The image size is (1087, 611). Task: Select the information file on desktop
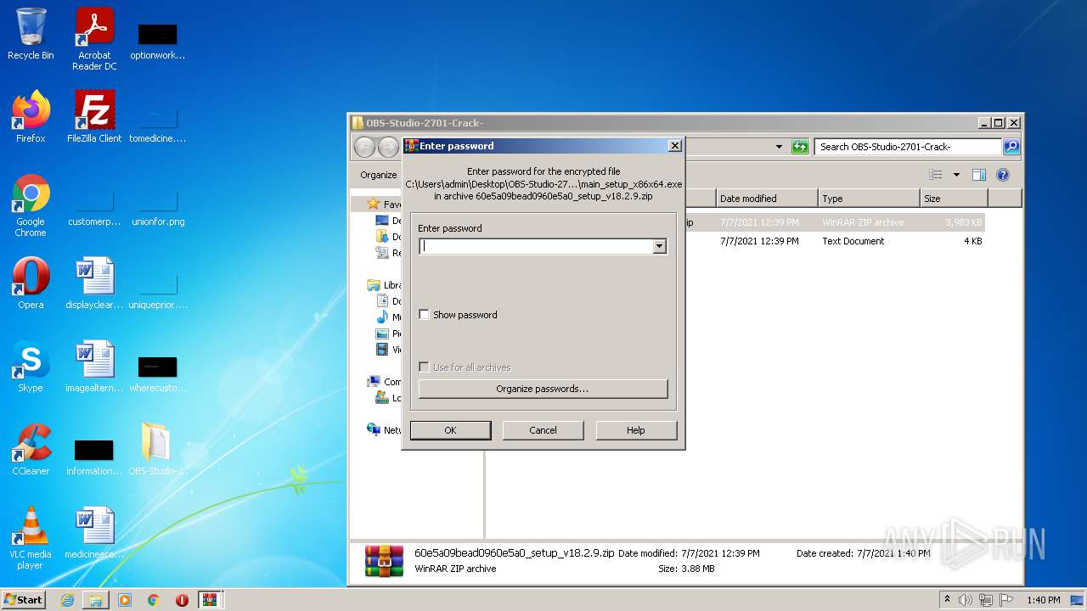coord(94,455)
